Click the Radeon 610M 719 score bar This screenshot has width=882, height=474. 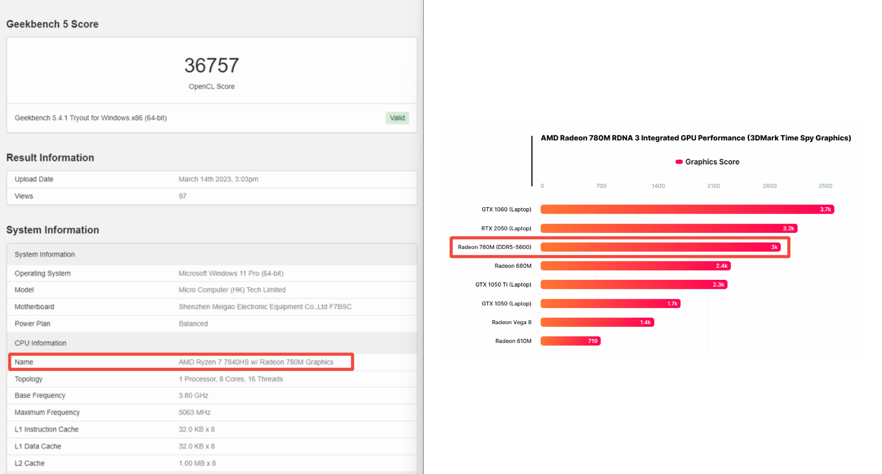pyautogui.click(x=570, y=341)
